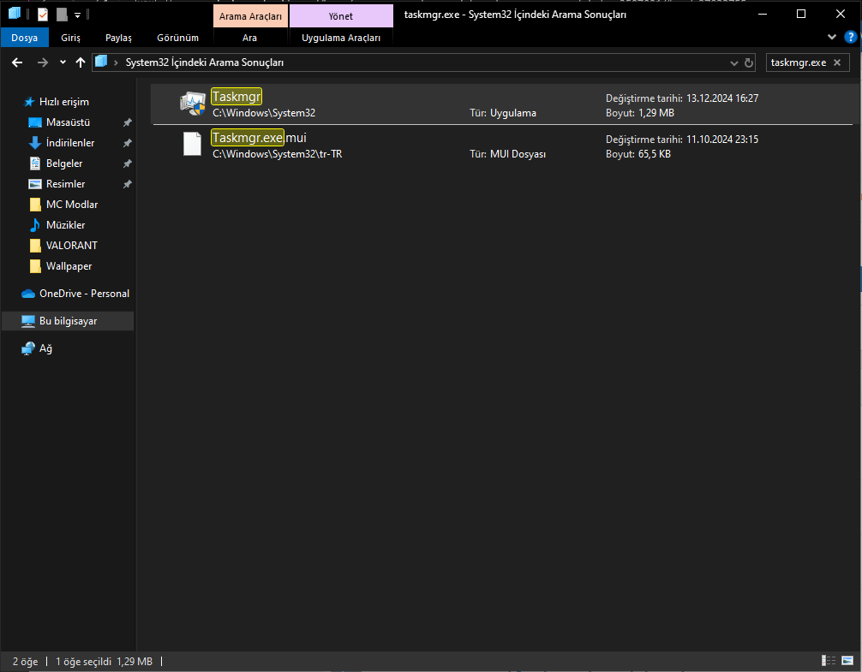862x672 pixels.
Task: Switch to large icons view in status bar
Action: pos(847,661)
